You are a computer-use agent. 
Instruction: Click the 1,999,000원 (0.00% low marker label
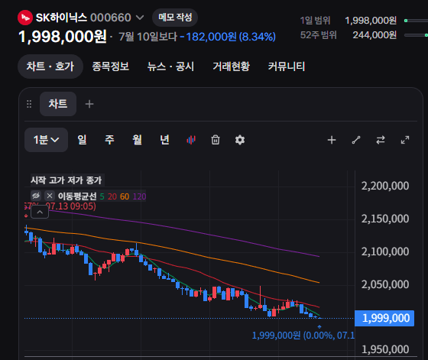303,336
